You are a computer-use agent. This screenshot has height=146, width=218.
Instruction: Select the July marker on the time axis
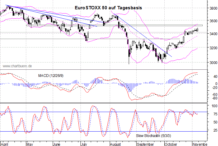(x=84, y=144)
